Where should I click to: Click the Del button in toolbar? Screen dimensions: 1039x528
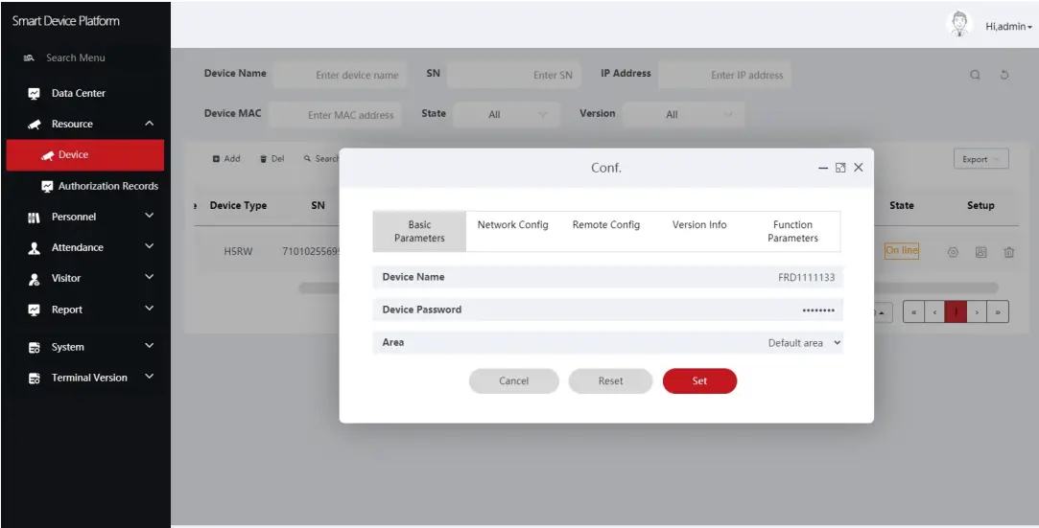pyautogui.click(x=272, y=159)
